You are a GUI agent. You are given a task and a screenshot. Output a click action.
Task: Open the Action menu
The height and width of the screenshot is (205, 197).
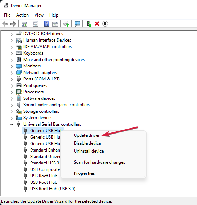[x=22, y=15]
